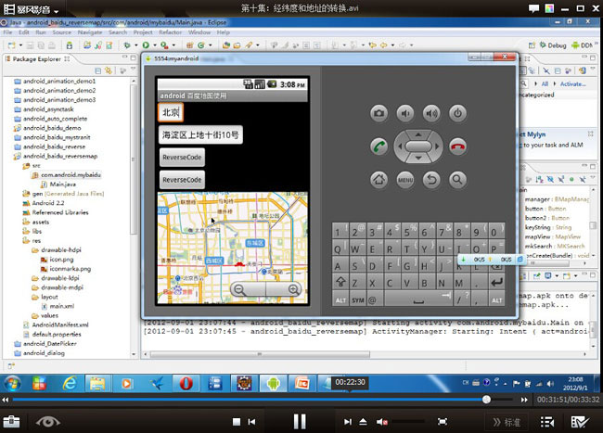Click the emulator search button

point(457,180)
